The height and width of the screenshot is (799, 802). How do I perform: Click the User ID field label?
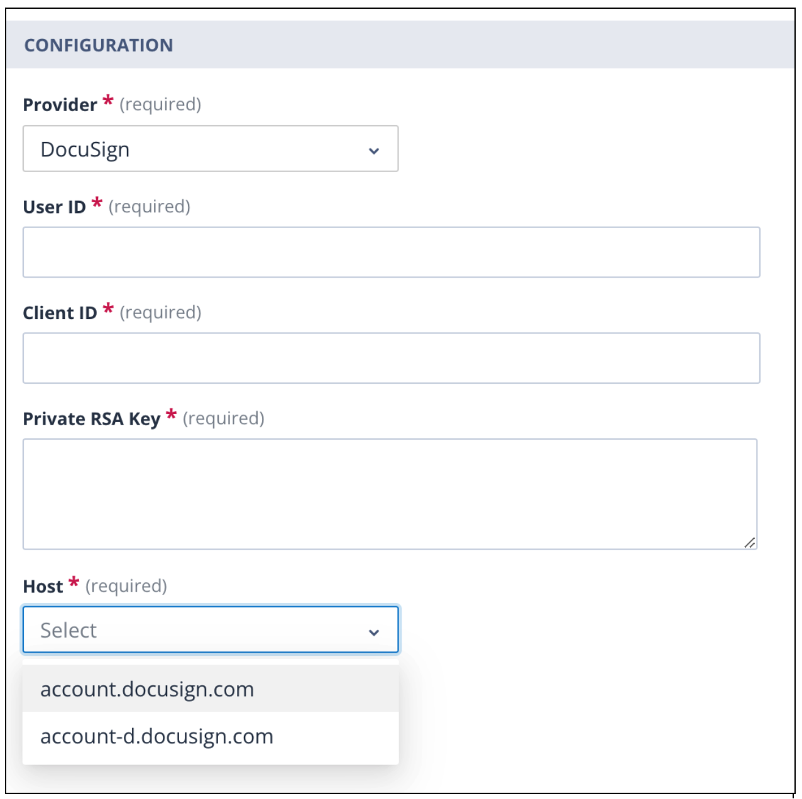[55, 207]
